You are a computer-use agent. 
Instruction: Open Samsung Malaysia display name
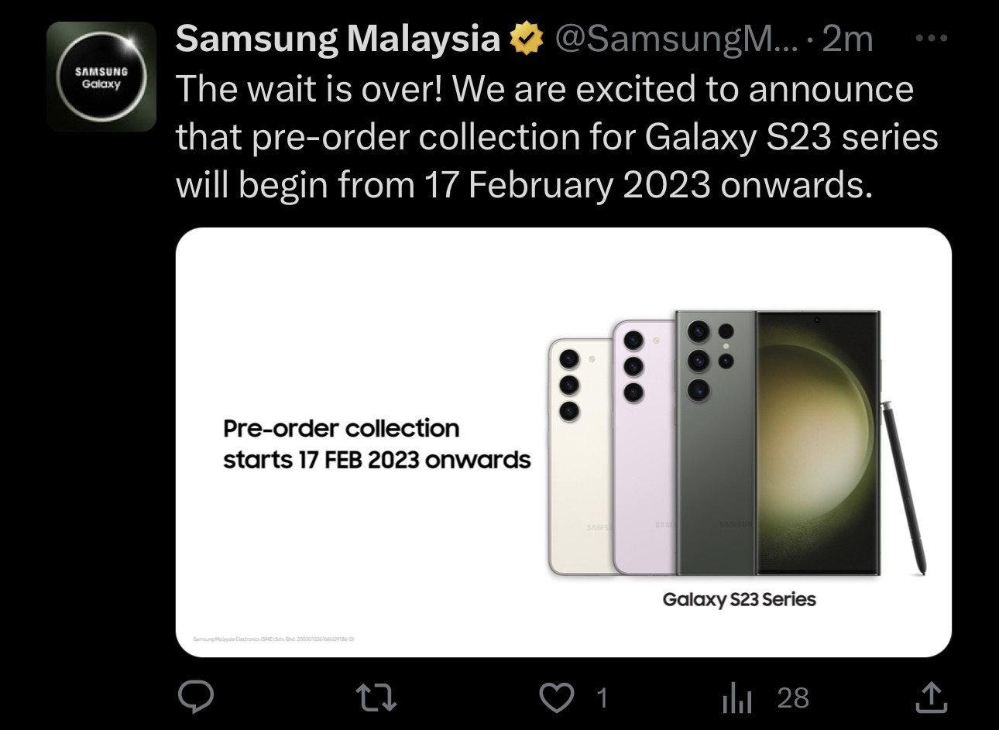coord(338,39)
